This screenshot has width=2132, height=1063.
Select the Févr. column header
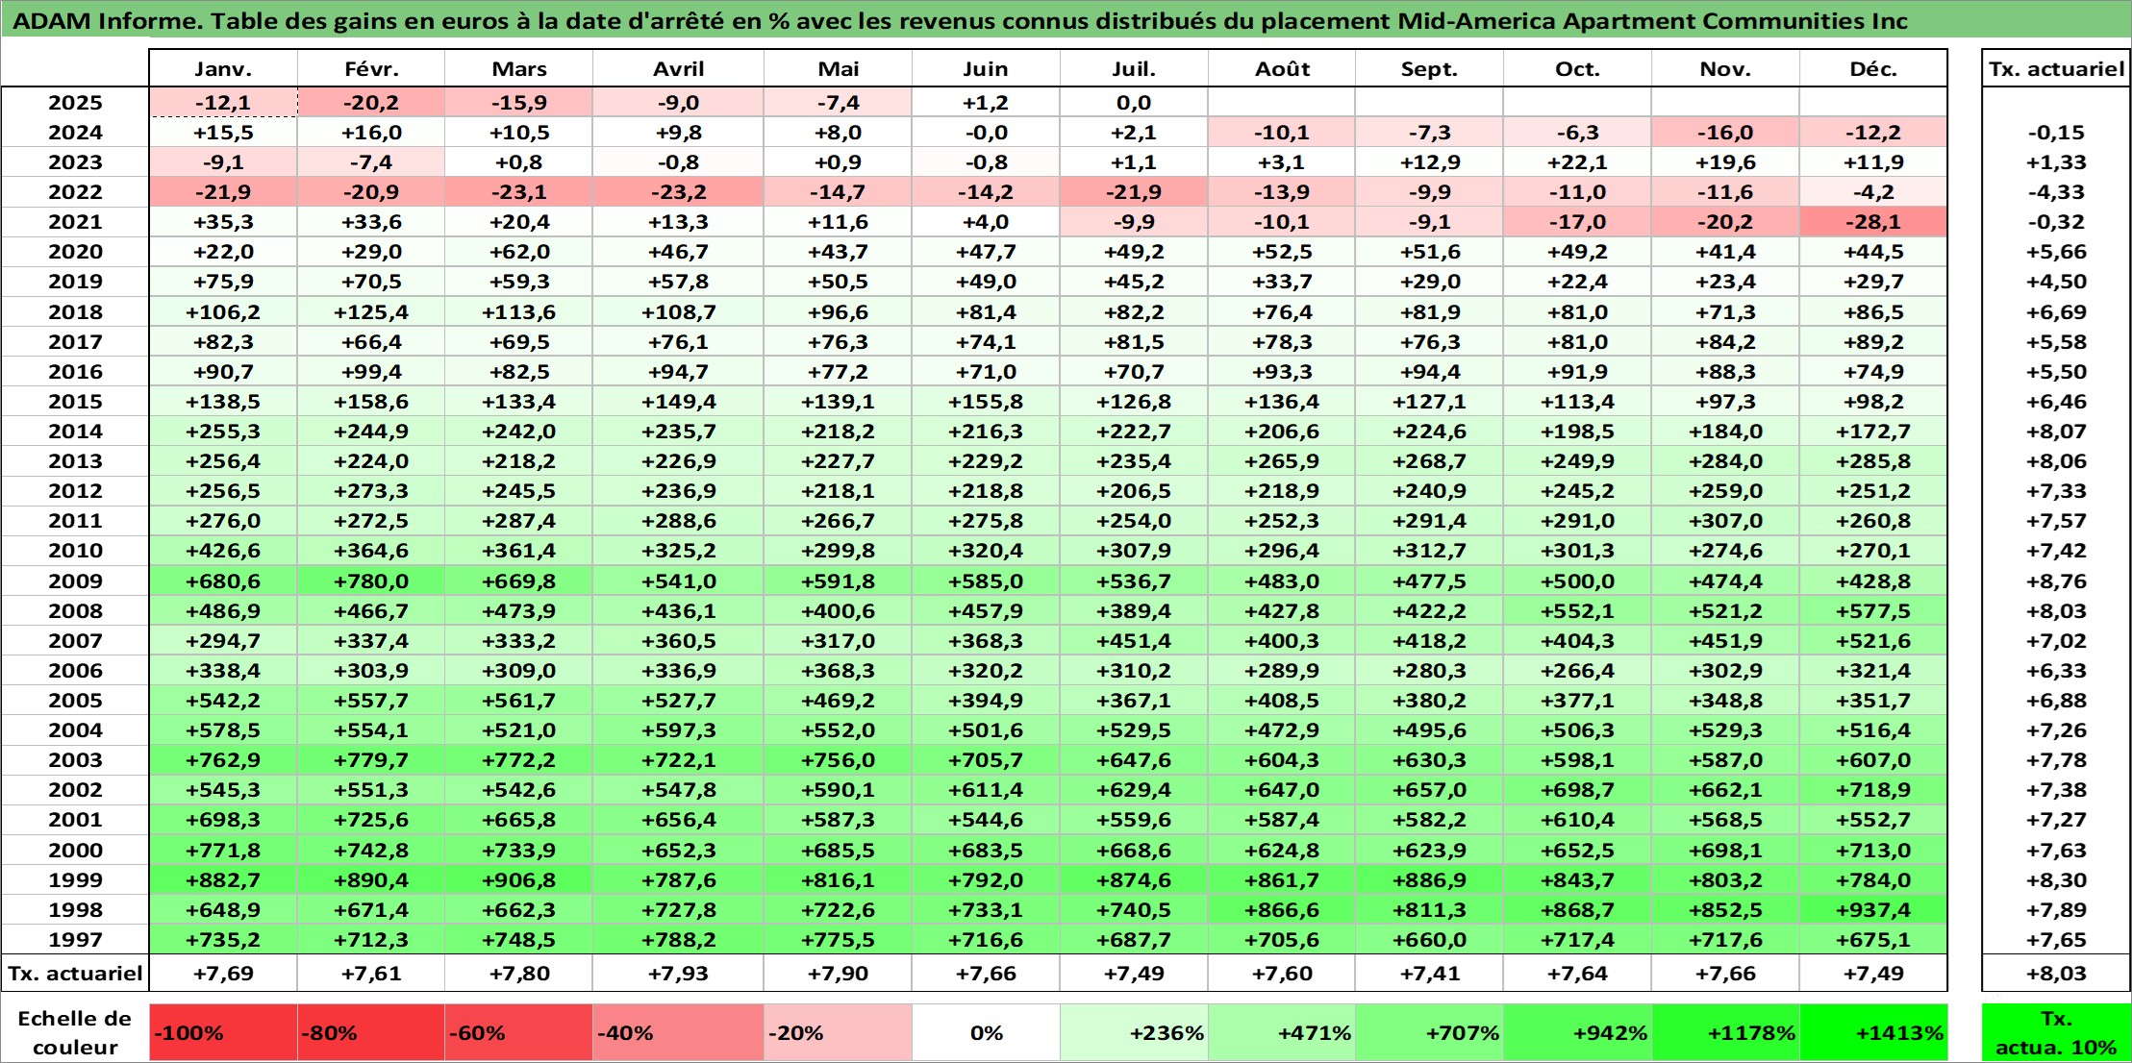click(371, 68)
